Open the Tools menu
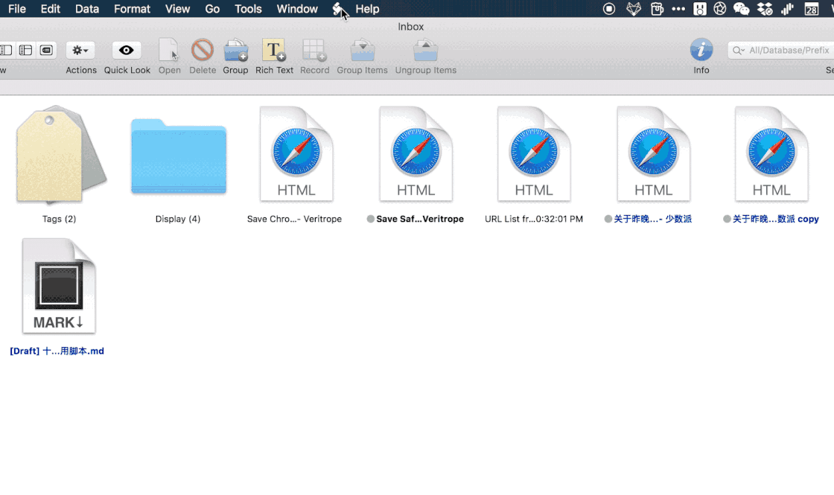The width and height of the screenshot is (834, 495). coord(248,8)
